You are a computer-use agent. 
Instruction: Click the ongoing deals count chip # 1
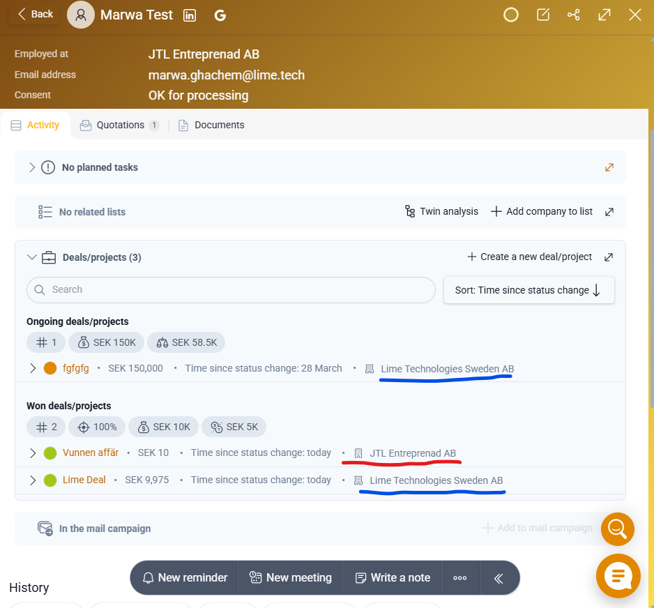click(x=46, y=342)
